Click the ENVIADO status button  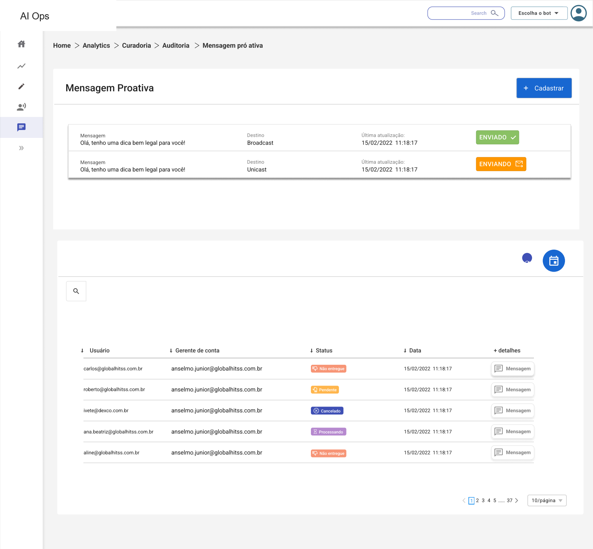(x=498, y=137)
